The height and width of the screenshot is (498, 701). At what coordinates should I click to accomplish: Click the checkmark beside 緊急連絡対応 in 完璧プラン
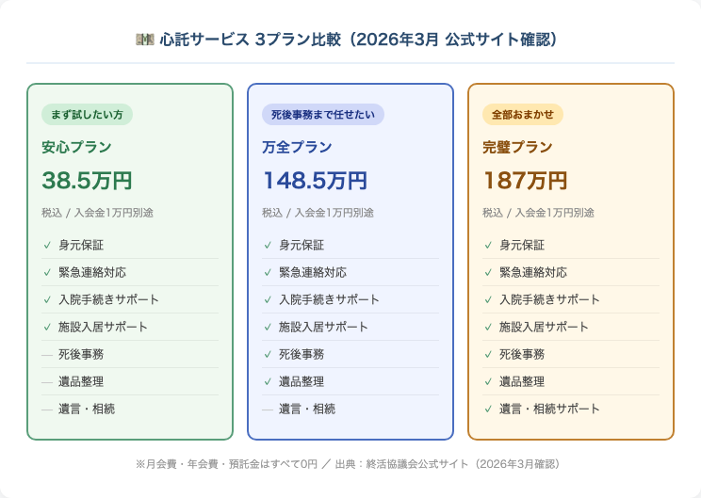pyautogui.click(x=488, y=272)
